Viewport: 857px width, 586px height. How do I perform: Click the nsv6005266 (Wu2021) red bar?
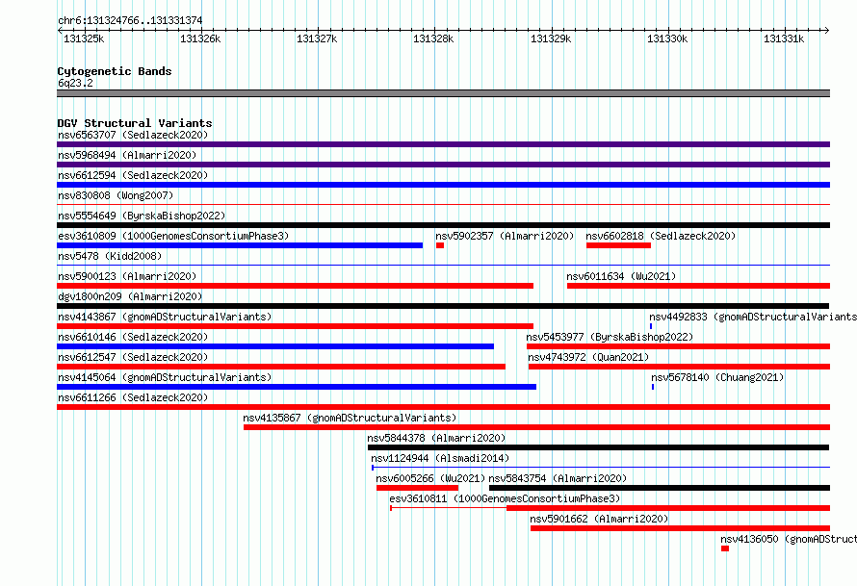coord(417,488)
